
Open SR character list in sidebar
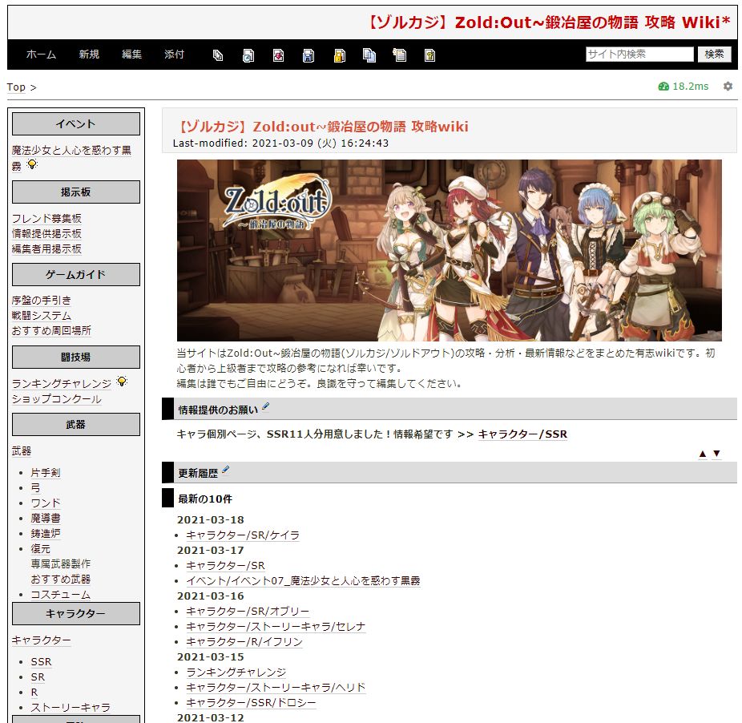click(x=38, y=677)
